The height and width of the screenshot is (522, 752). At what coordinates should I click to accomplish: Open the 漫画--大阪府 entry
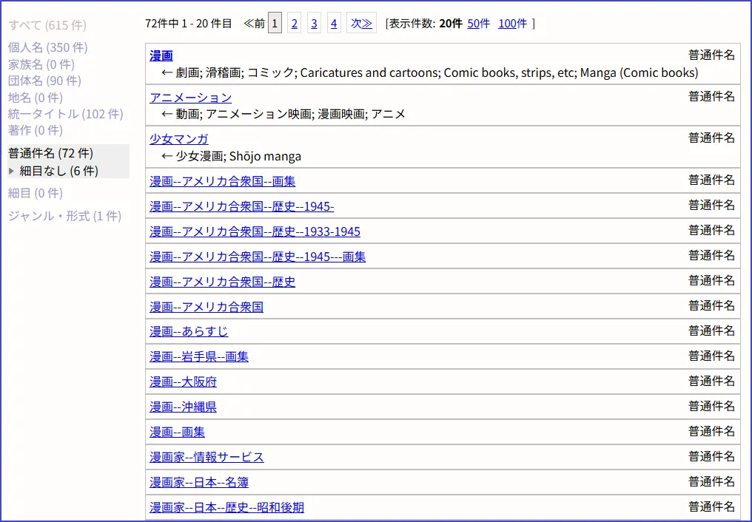coord(183,382)
